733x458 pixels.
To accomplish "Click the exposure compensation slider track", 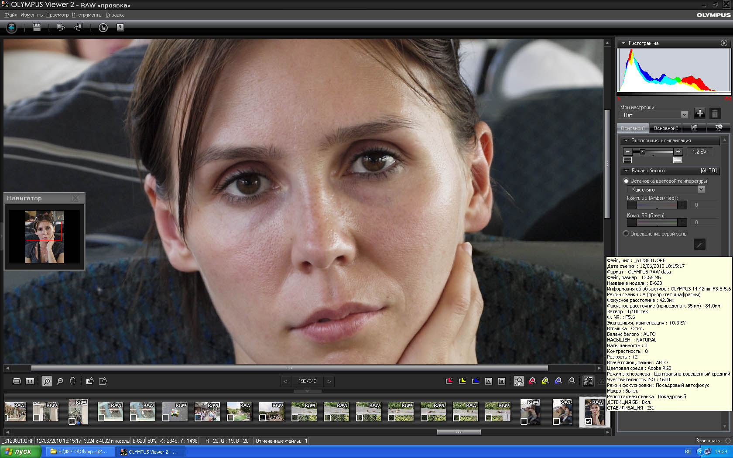I will point(653,152).
